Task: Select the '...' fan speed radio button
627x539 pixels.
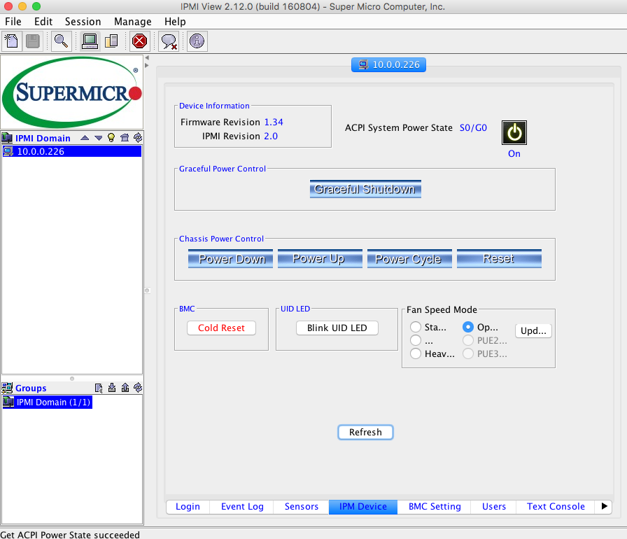Action: click(x=416, y=341)
